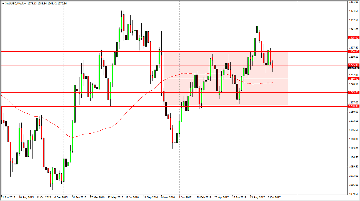Click the black 1270.36 current price tag
360x201 pixels.
pos(353,68)
